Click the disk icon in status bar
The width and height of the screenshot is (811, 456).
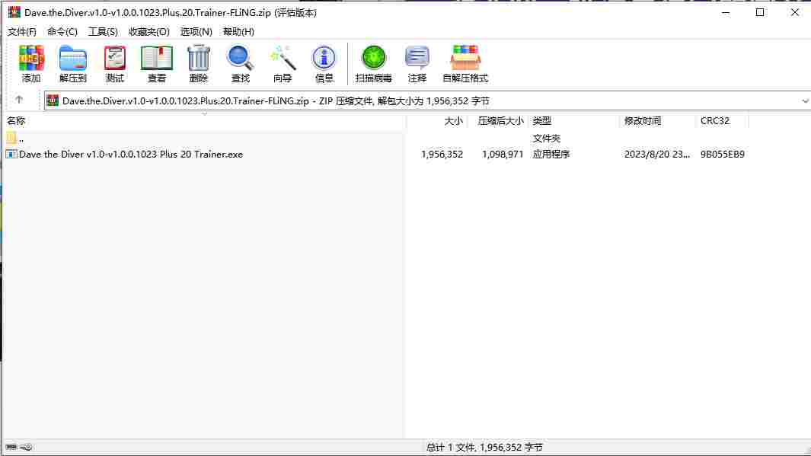click(11, 447)
